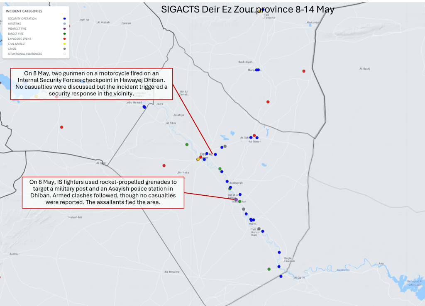The image size is (425, 306).
Task: Click the Bir Ez Zarrab place label
Action: 184,93
